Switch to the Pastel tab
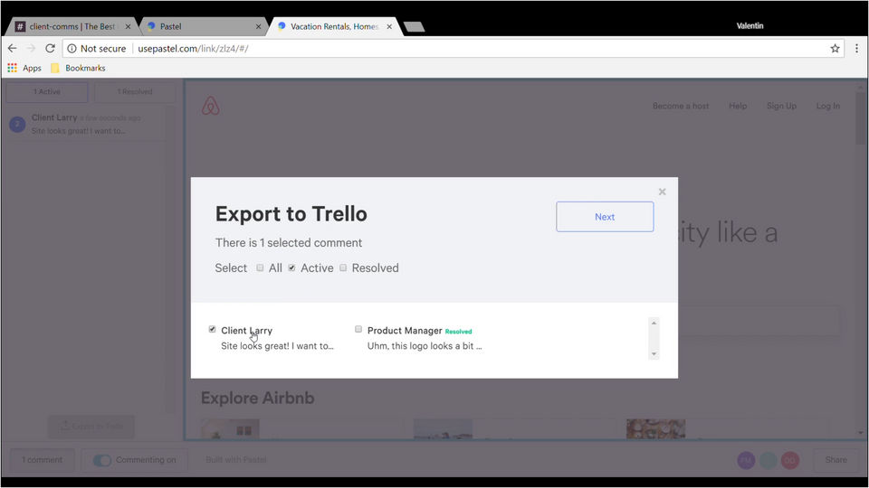The height and width of the screenshot is (488, 869). pos(203,26)
